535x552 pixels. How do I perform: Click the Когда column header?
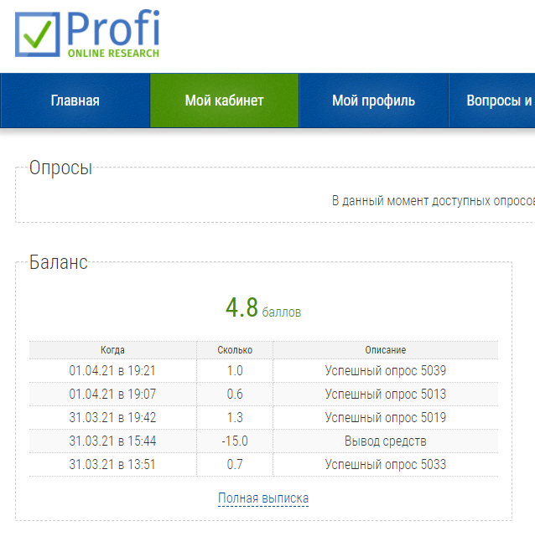pyautogui.click(x=112, y=350)
